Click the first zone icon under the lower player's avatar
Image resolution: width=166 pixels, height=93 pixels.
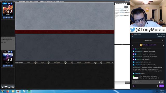click(x=4, y=66)
